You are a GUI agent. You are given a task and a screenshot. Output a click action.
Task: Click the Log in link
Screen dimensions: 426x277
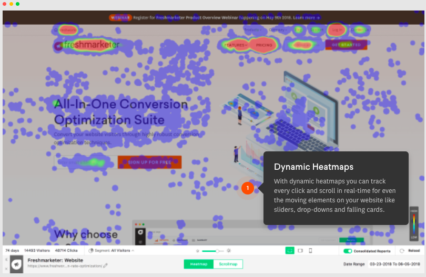click(337, 29)
